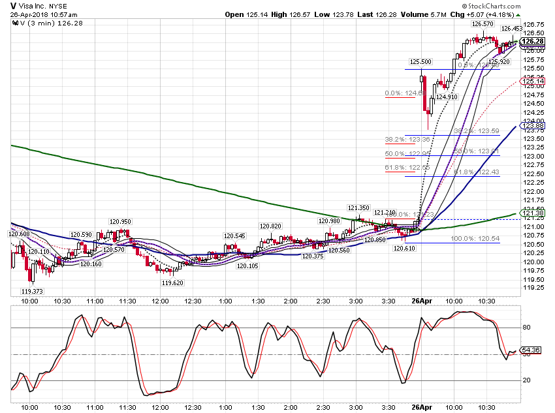555x413 pixels.
Task: Click the 119.620 low price label
Action: pyautogui.click(x=172, y=283)
